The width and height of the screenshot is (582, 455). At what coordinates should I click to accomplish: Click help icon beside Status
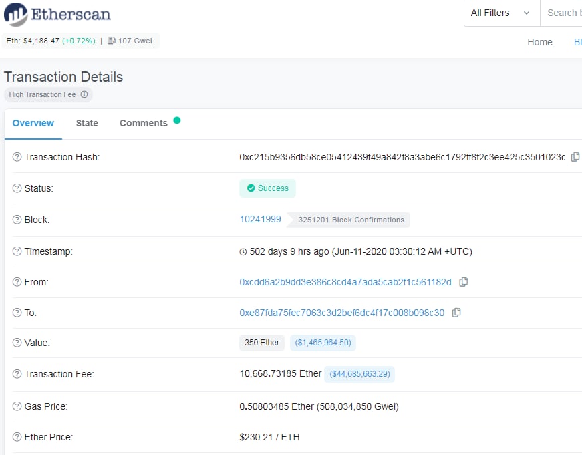click(x=17, y=188)
